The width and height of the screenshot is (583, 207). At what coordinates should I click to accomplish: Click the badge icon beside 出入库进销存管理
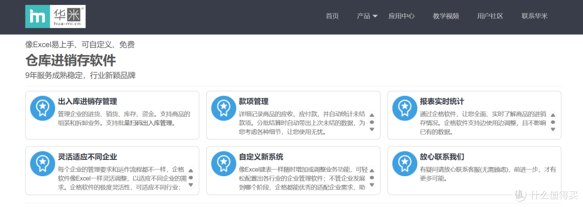click(43, 108)
